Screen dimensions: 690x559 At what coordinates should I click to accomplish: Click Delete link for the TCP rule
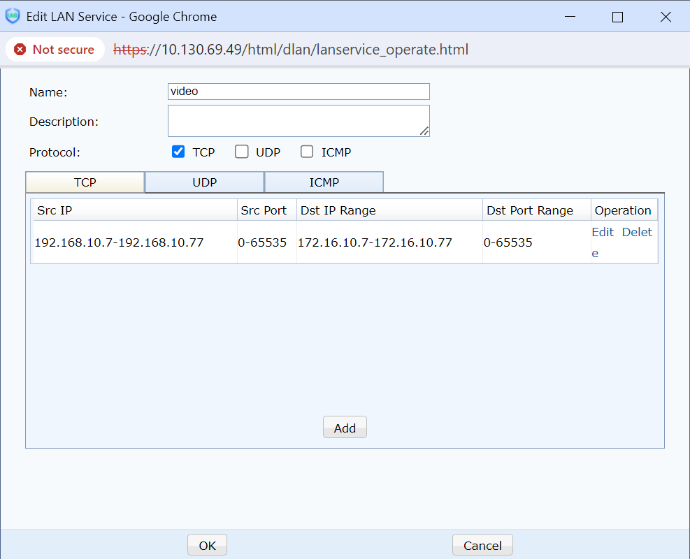tap(637, 233)
